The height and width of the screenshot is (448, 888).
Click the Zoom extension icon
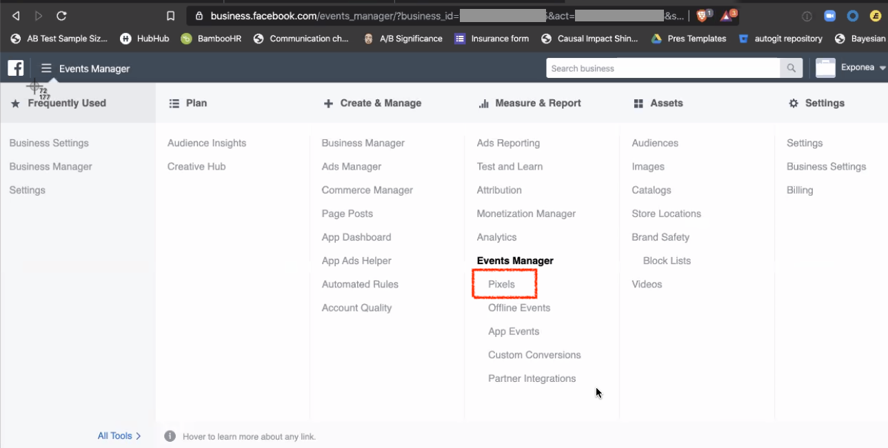tap(830, 16)
